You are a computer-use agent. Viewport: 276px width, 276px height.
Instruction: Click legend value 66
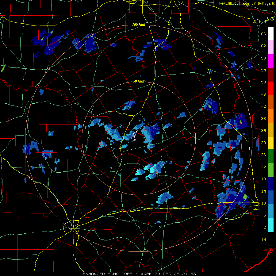pos(263,34)
